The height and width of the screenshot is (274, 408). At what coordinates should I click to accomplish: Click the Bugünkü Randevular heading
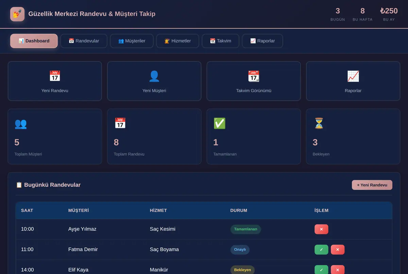[48, 185]
